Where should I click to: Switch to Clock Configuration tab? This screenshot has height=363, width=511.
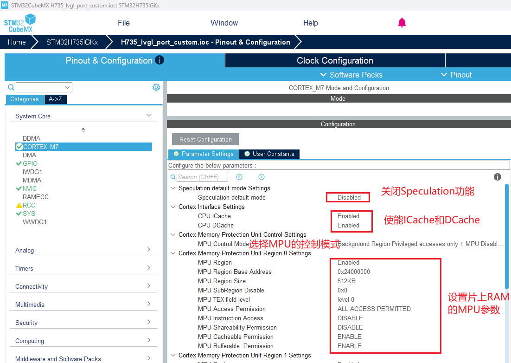tap(335, 61)
